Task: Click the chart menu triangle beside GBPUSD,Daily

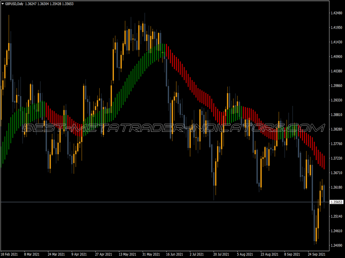Action: coord(3,4)
